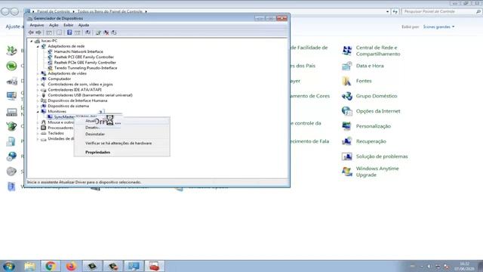Click the Recuperação icon
Viewport: 483px width, 272px height.
[x=347, y=141]
